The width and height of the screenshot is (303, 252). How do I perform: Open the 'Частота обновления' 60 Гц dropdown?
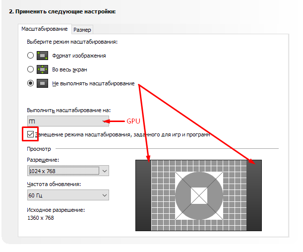tap(68, 195)
